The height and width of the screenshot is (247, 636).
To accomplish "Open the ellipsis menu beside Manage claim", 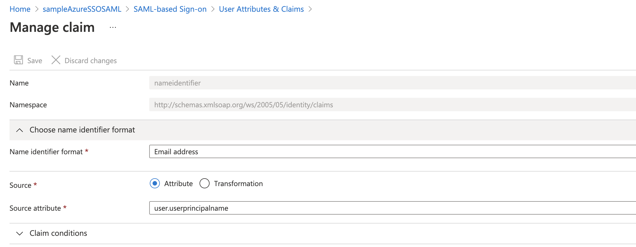I will point(113,28).
